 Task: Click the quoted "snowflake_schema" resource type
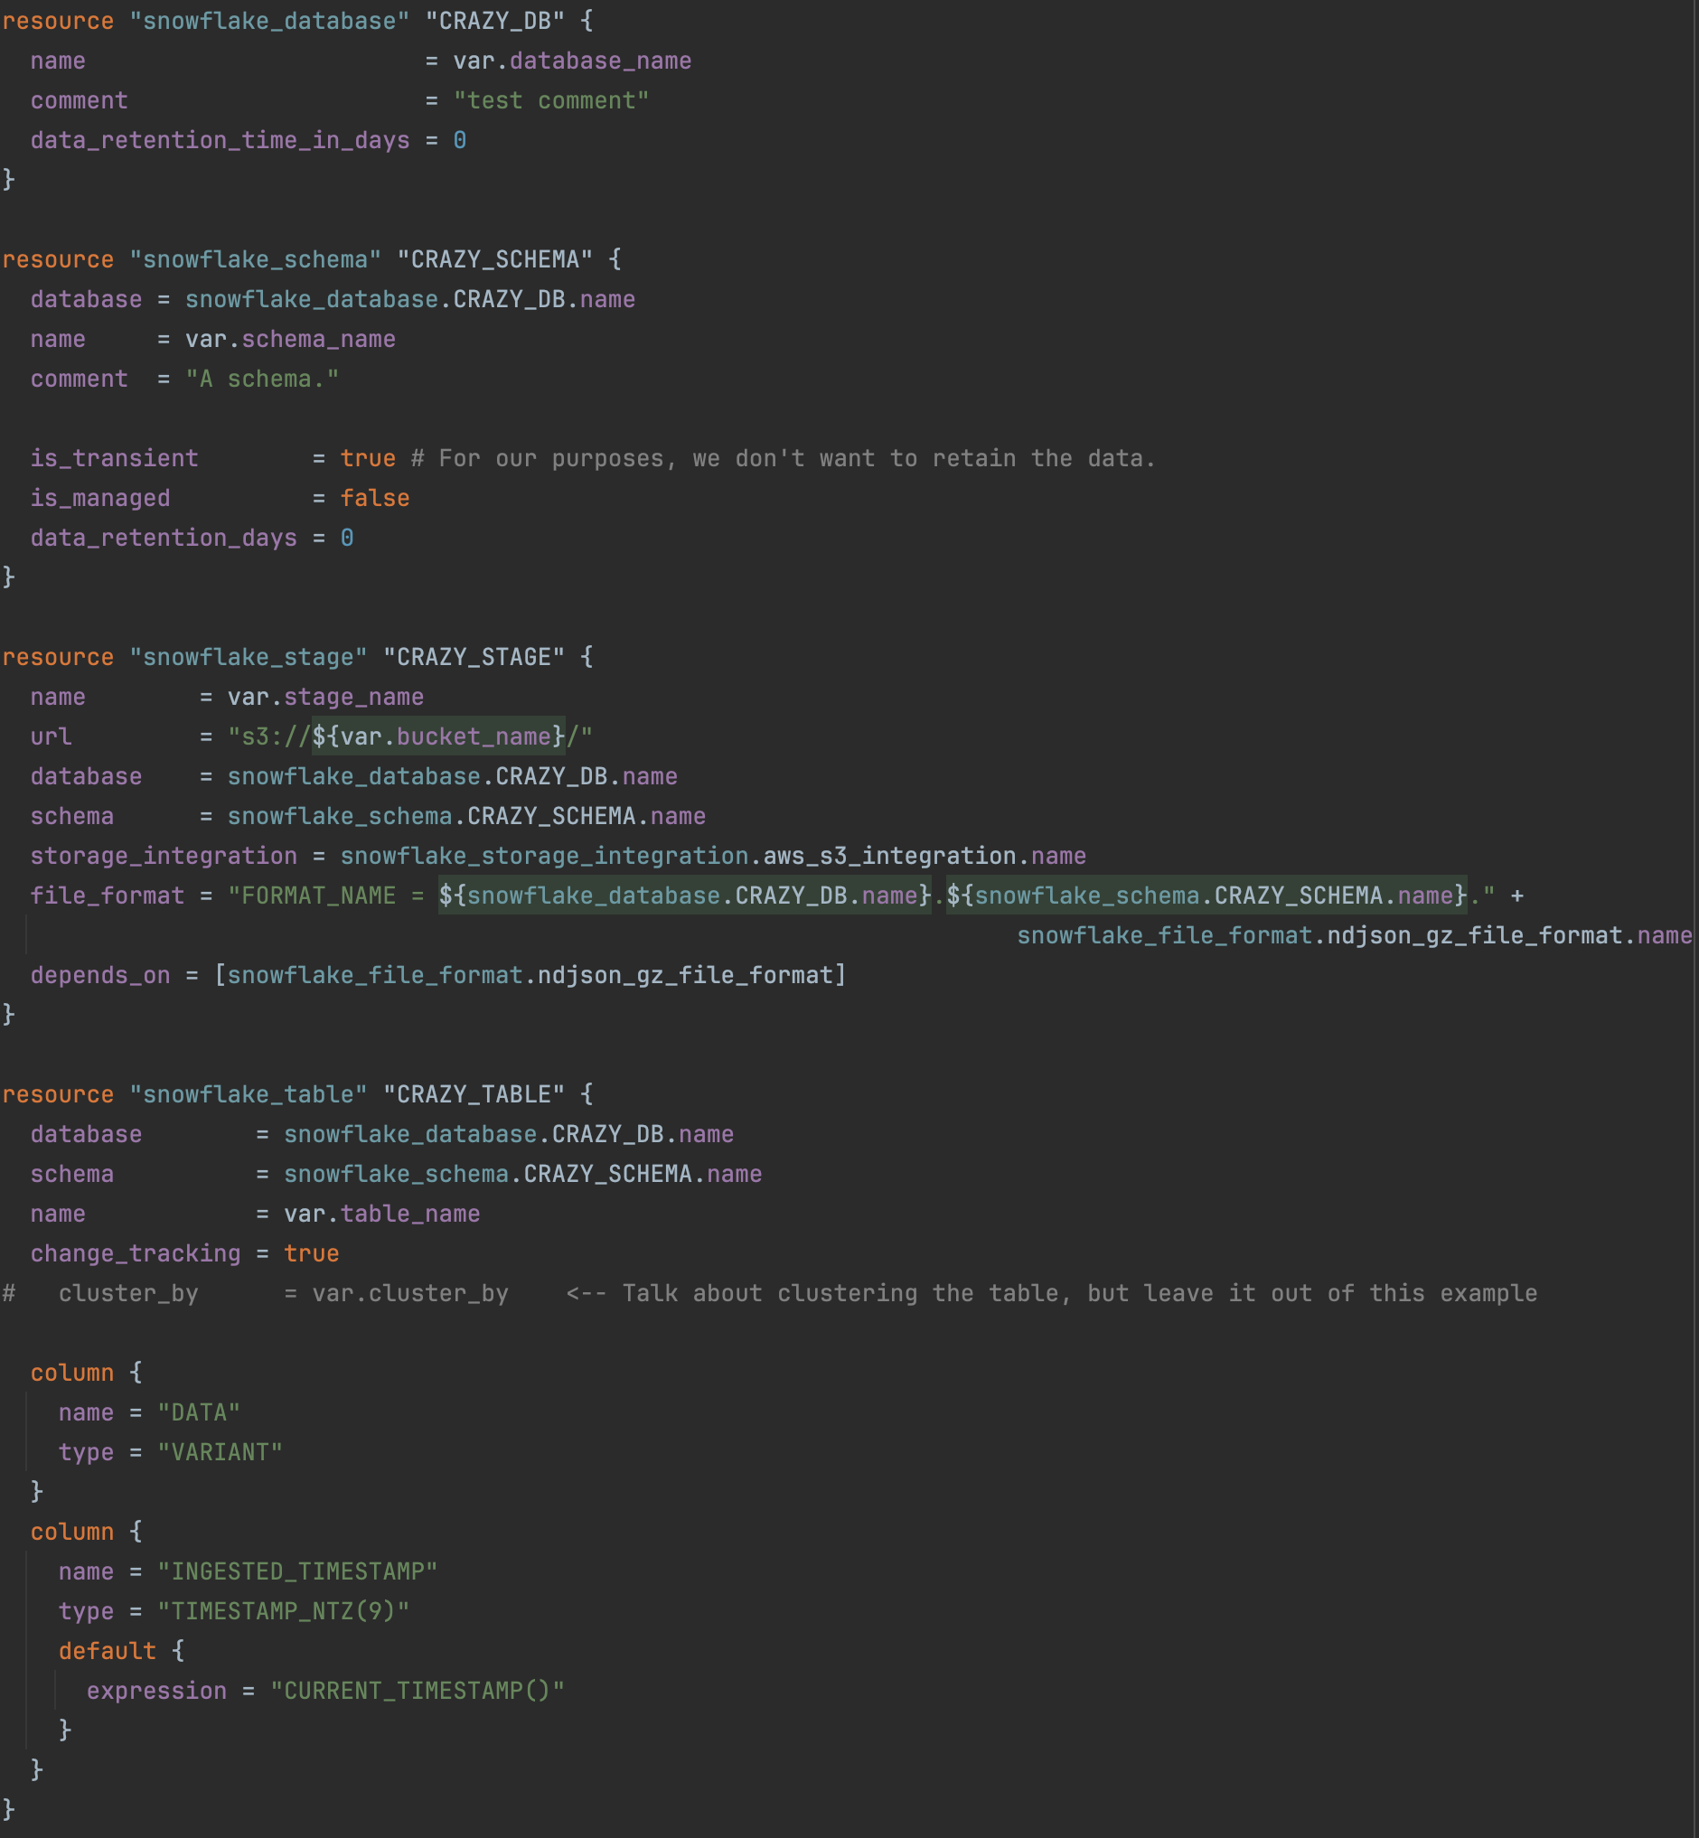[x=256, y=259]
